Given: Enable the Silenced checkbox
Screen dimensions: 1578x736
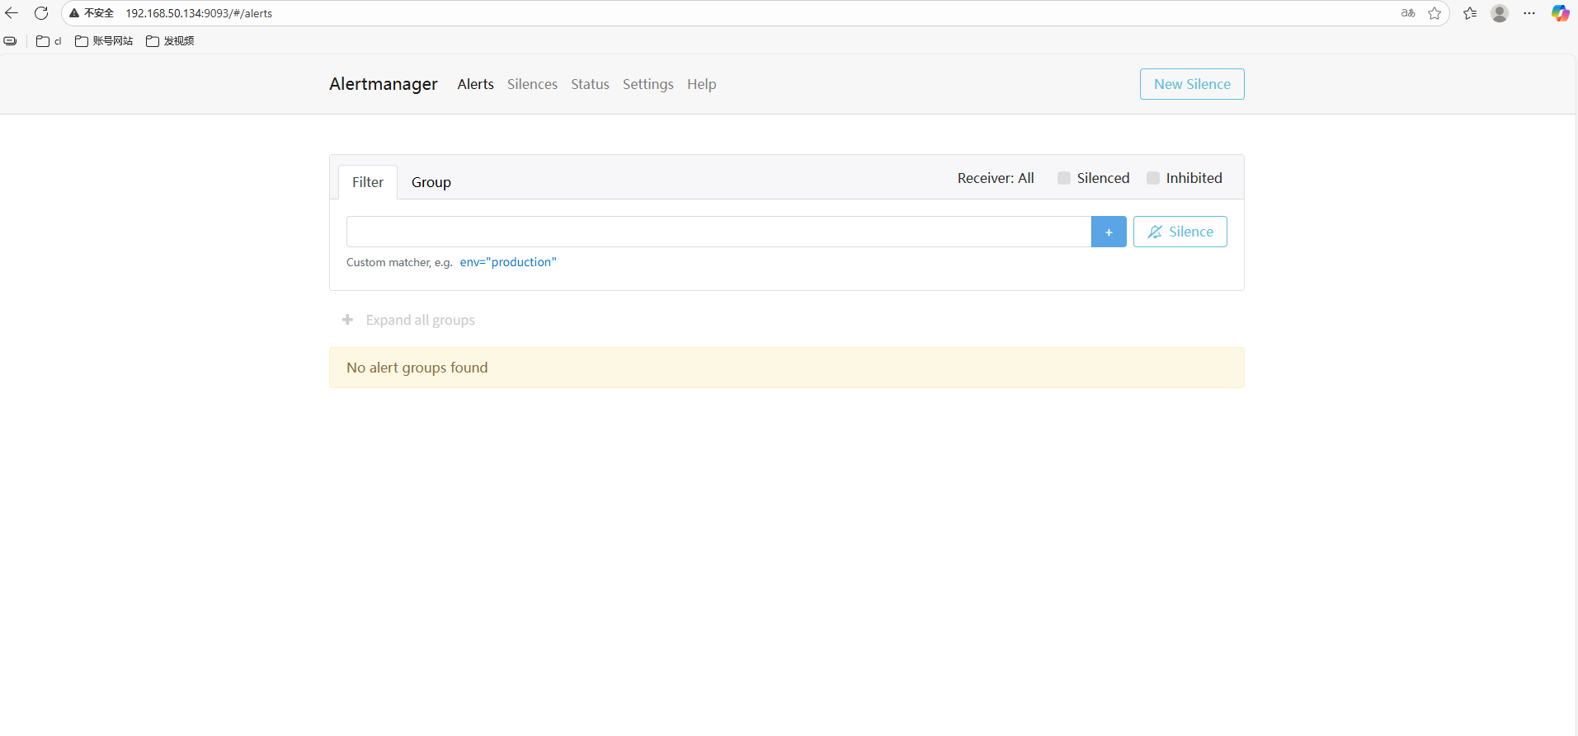Looking at the screenshot, I should point(1064,178).
